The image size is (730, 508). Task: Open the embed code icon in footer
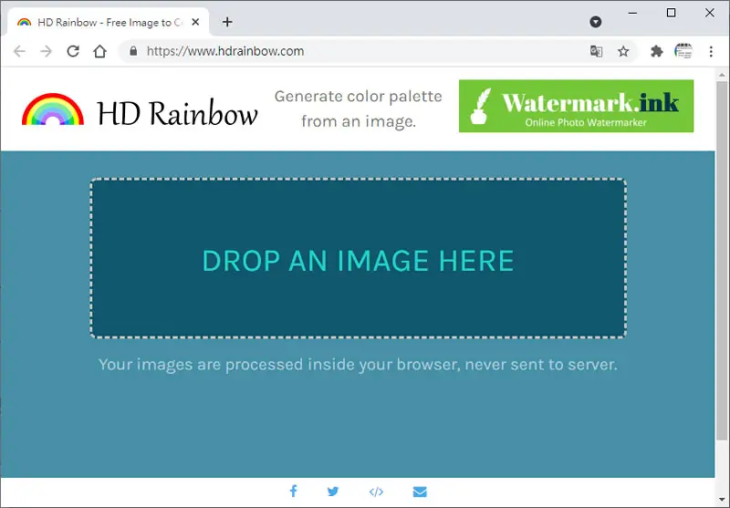coord(376,492)
